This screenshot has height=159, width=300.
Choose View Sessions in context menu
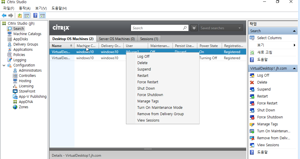[163, 120]
